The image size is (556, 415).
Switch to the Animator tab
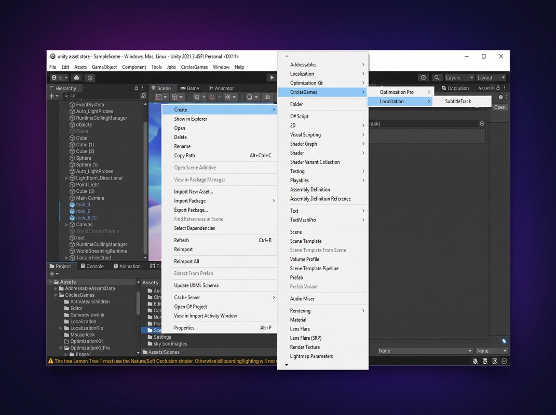coord(221,88)
